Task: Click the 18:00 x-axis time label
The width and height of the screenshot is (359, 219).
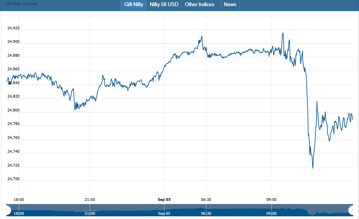Action: [19, 199]
